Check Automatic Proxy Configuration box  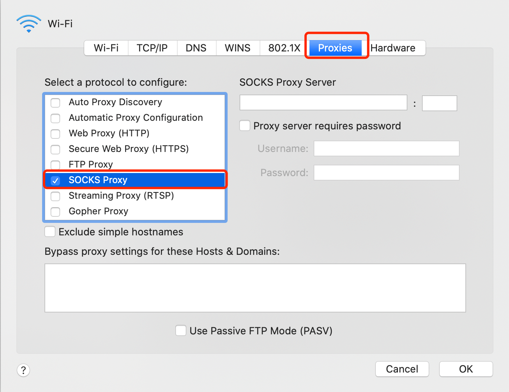55,118
